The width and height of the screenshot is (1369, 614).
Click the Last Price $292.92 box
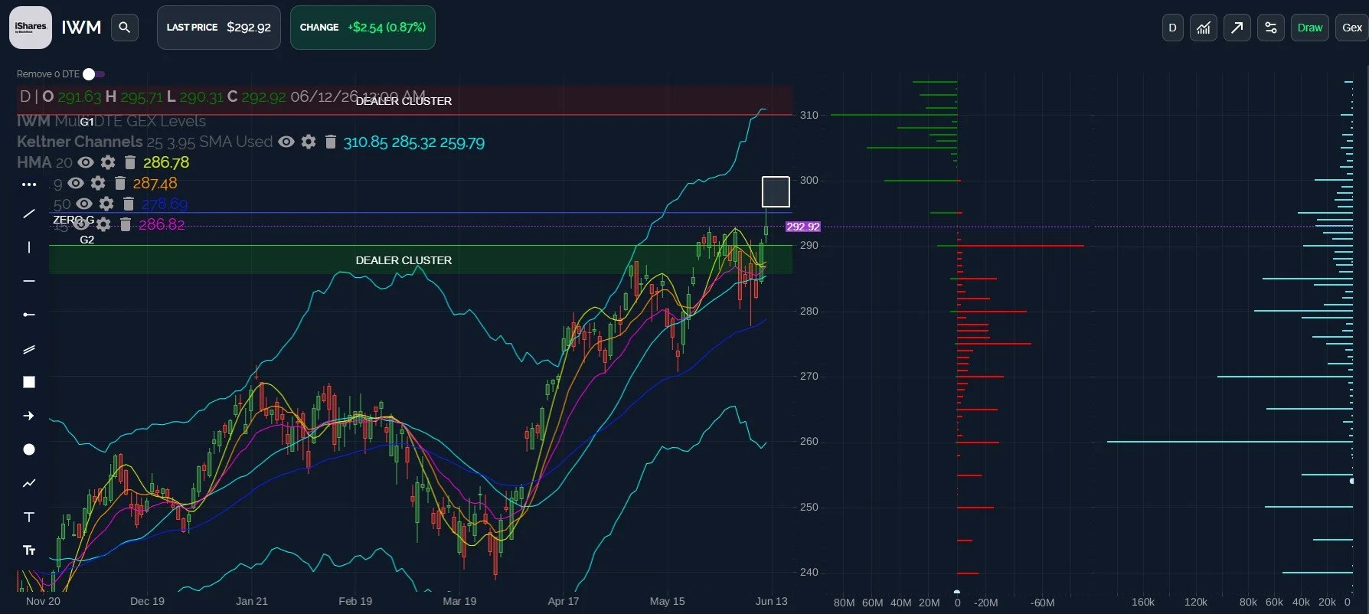[x=219, y=28]
